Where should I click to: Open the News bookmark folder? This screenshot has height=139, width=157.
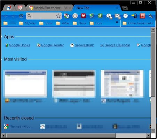point(79,23)
